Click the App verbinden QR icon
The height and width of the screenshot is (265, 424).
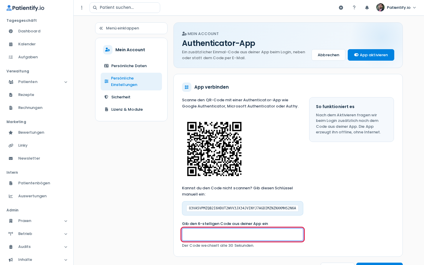click(187, 87)
